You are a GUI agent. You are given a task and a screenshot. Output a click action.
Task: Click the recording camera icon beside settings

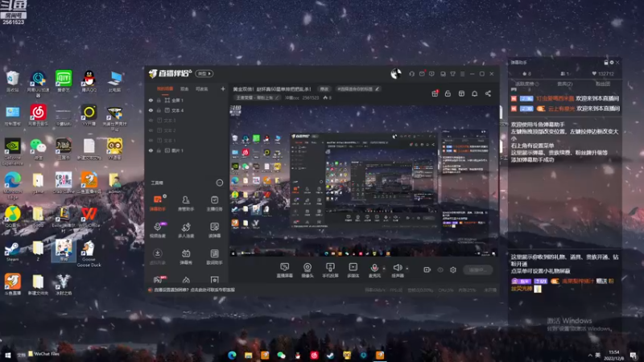coord(427,269)
